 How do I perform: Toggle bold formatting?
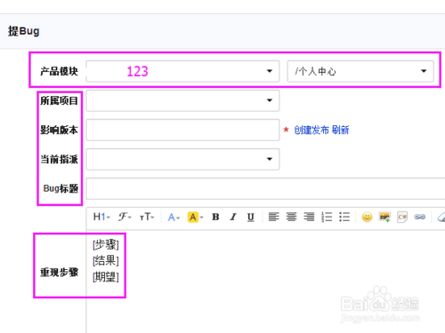(x=215, y=217)
